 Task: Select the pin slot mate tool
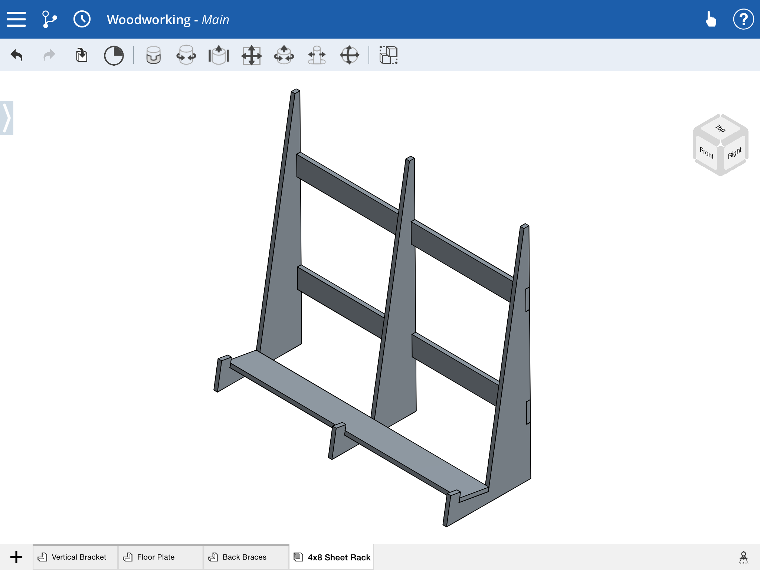[317, 56]
